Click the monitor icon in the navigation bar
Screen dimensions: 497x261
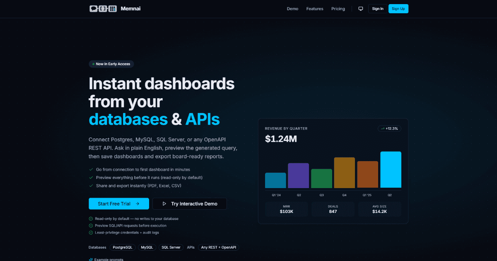coord(360,8)
